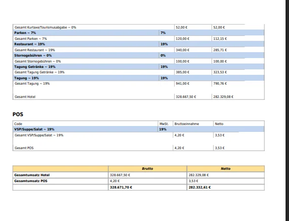Click the 'Gesamt VSP/Suppe/Salat ~ 19%' label
The image size is (289, 221).
(39, 135)
